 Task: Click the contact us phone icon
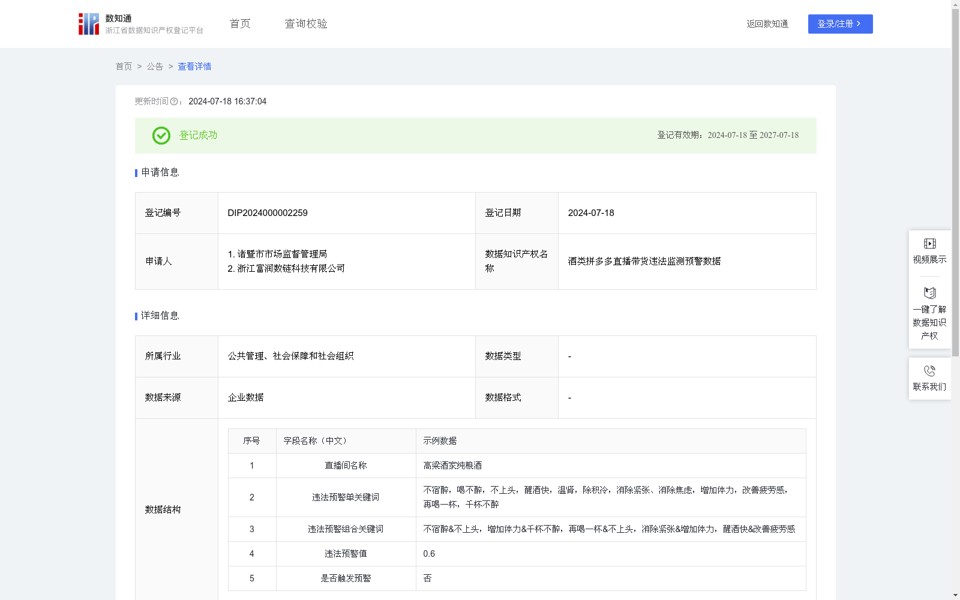(929, 371)
